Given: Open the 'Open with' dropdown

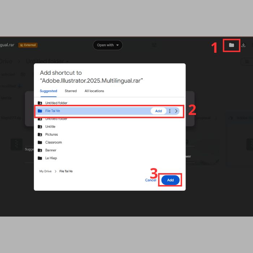Looking at the screenshot, I should (x=108, y=45).
